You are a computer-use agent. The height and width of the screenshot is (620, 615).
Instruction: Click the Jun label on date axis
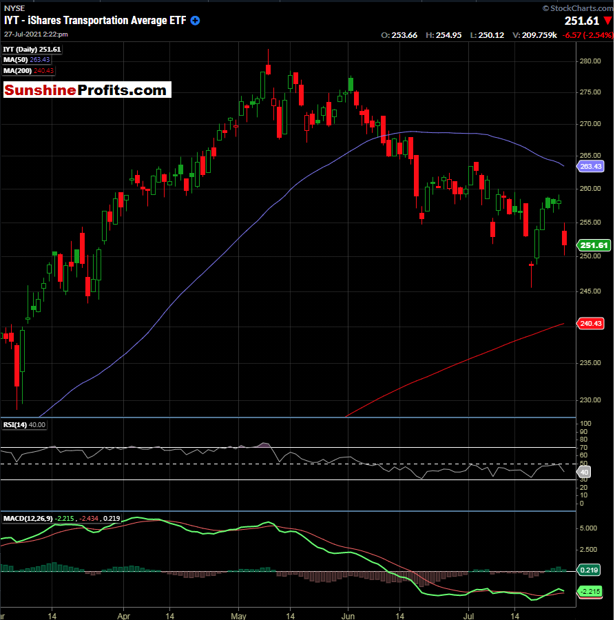(348, 616)
